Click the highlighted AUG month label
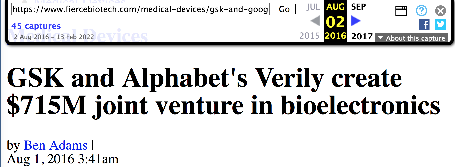The width and height of the screenshot is (455, 167). [335, 7]
